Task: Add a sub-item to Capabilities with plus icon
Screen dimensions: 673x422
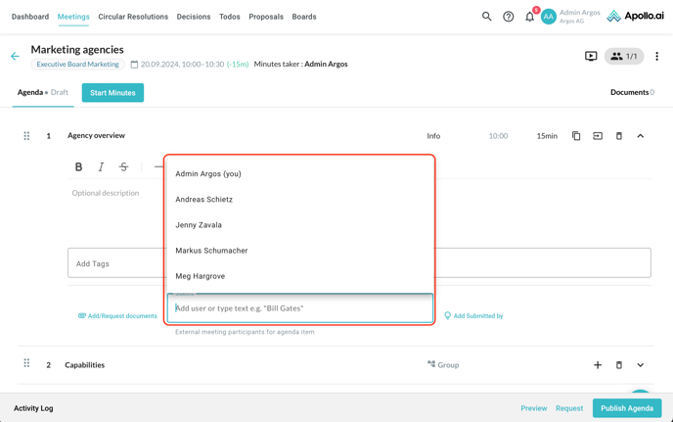Action: pos(598,365)
